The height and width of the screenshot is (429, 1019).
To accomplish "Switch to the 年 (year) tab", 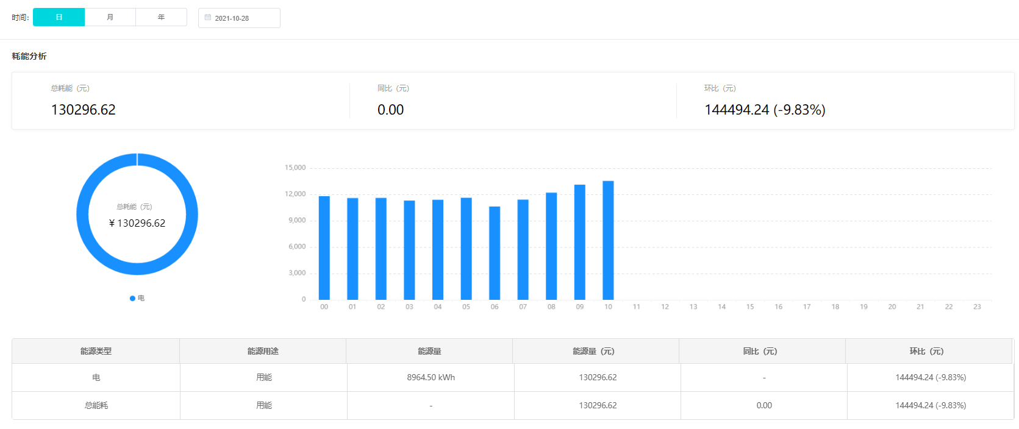I will pos(162,17).
